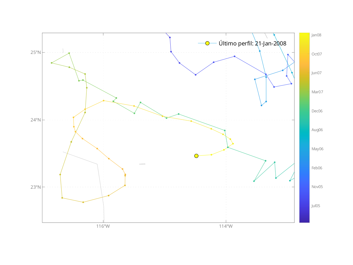Viewport: 353px width, 265px height.
Task: Click the 23°N latitude axis label
Action: pos(35,187)
